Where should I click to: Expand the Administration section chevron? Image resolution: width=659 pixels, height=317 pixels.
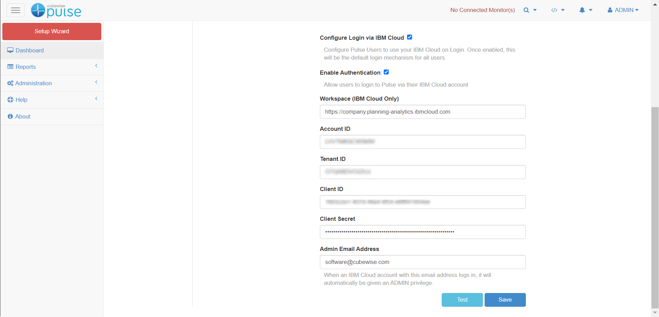pyautogui.click(x=96, y=82)
